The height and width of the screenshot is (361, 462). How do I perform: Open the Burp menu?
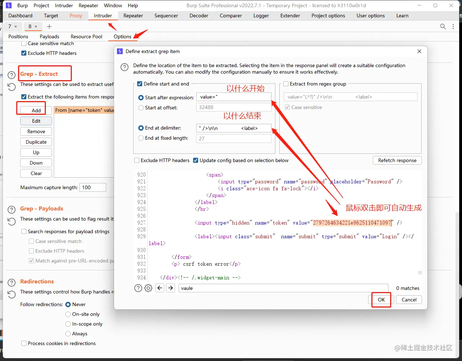(x=22, y=5)
